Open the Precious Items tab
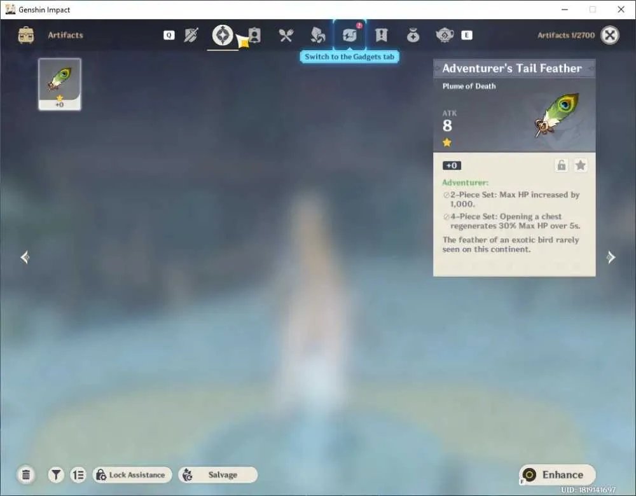The image size is (636, 496). coord(413,35)
